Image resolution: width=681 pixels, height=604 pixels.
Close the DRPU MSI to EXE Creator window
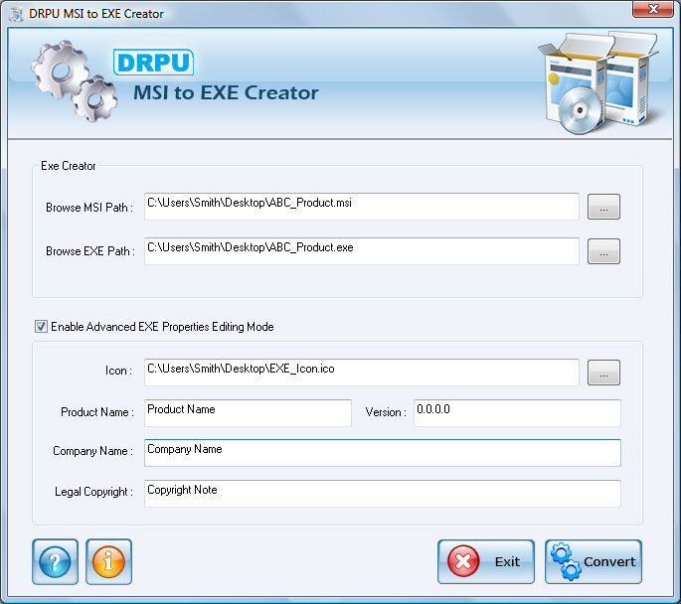click(653, 9)
